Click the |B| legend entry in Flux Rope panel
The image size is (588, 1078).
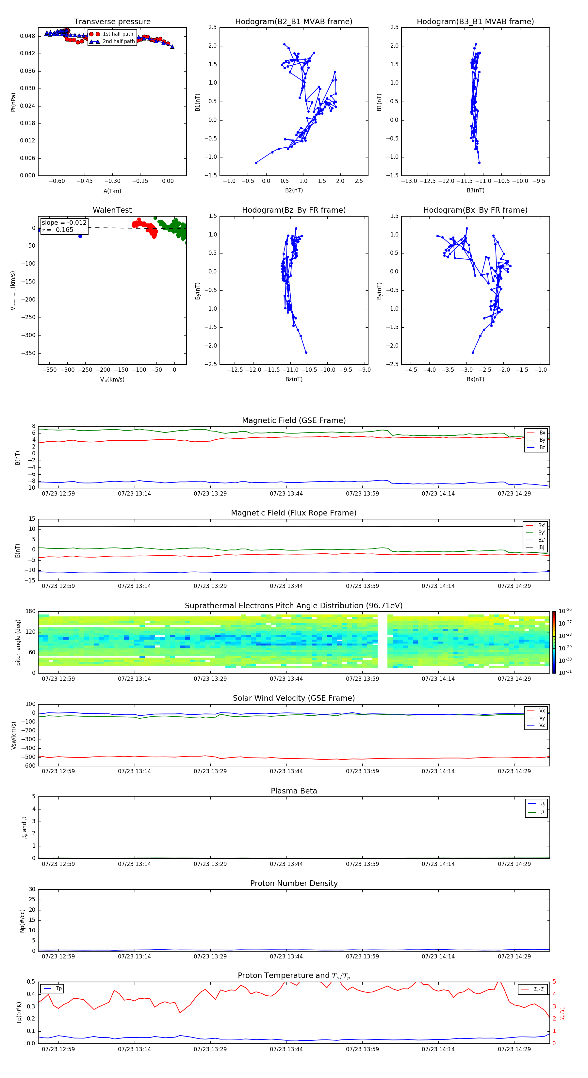[x=535, y=547]
